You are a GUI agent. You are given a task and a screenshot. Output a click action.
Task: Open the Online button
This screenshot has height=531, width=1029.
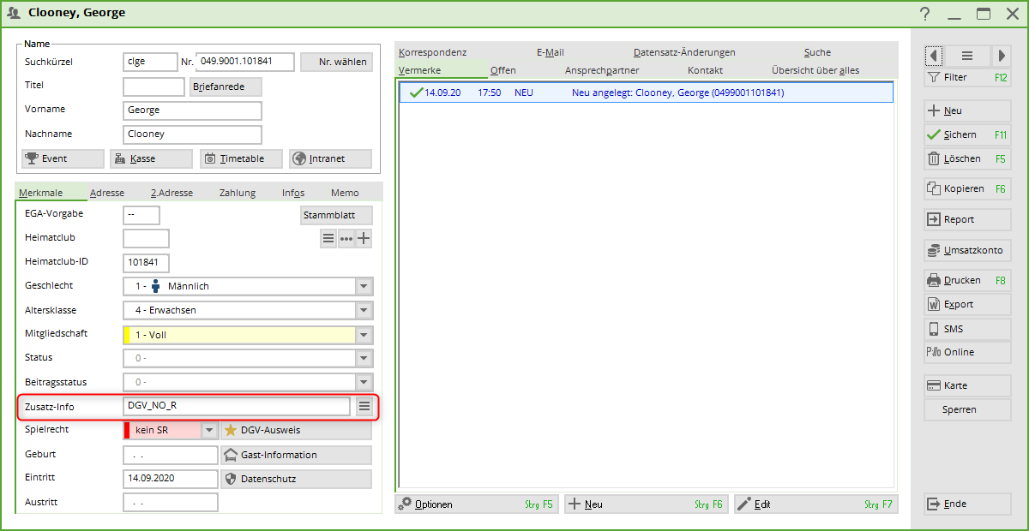click(x=966, y=352)
